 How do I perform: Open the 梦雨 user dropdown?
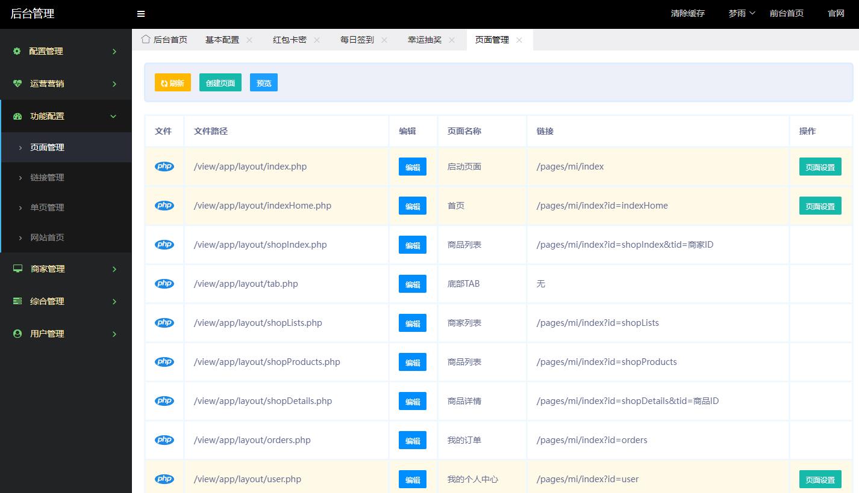point(742,13)
